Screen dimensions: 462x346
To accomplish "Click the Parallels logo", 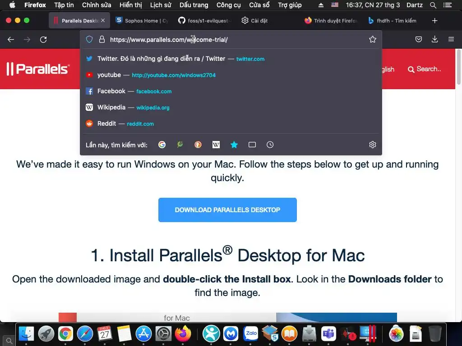I will tap(38, 69).
